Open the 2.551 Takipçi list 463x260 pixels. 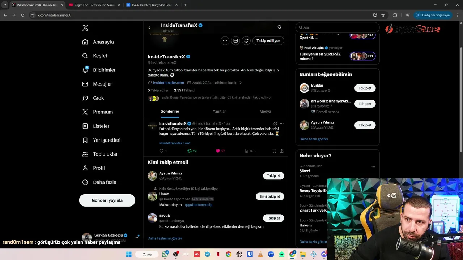[184, 90]
